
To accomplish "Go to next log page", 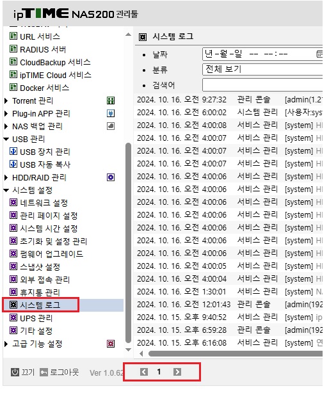I will click(x=177, y=372).
